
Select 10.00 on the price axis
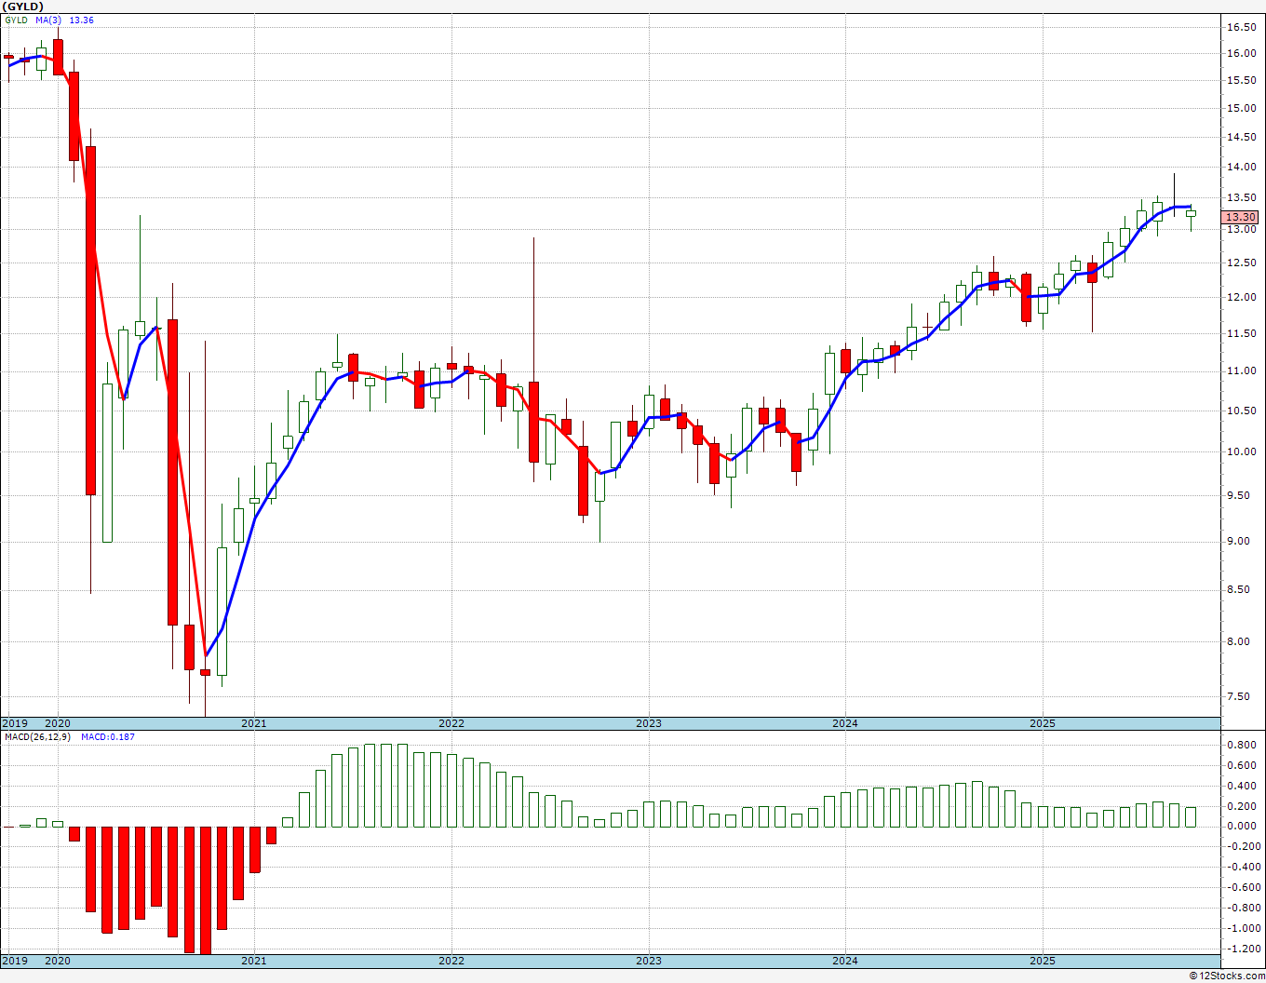coord(1241,451)
